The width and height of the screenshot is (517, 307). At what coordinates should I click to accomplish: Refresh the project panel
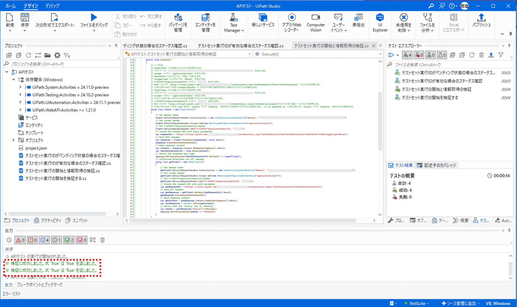(28, 55)
